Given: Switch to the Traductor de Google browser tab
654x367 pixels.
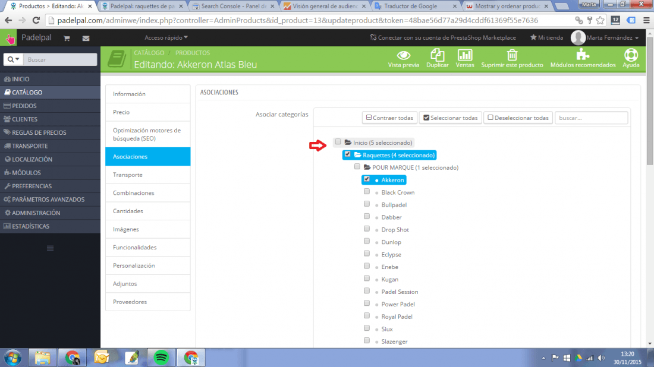Looking at the screenshot, I should pyautogui.click(x=416, y=7).
